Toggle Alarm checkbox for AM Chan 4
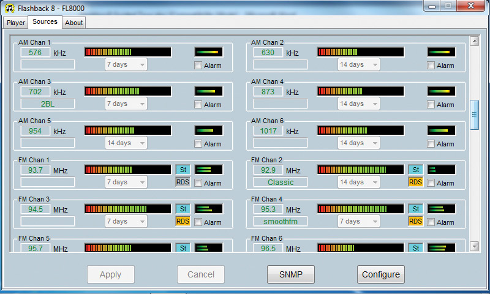This screenshot has height=294, width=490. (431, 105)
